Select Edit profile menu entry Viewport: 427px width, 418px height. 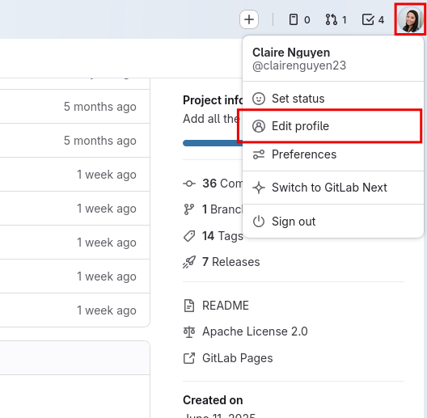click(x=332, y=126)
